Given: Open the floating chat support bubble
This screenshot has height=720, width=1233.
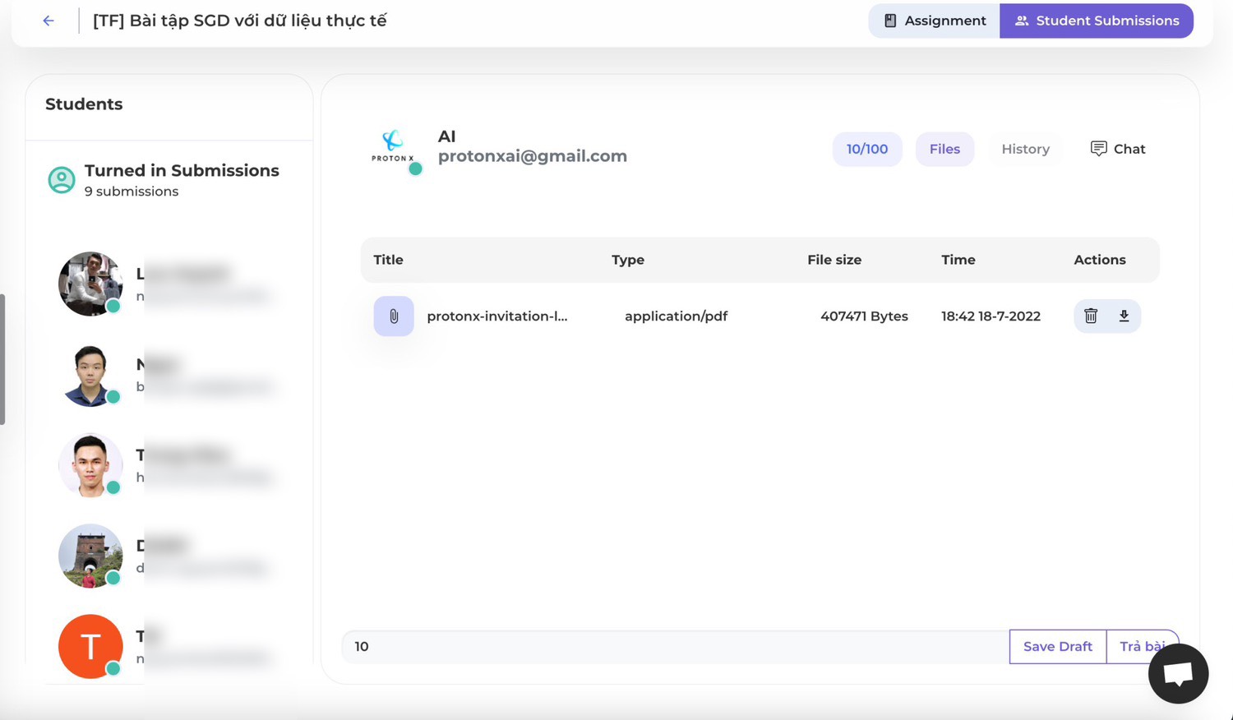Looking at the screenshot, I should pyautogui.click(x=1179, y=674).
